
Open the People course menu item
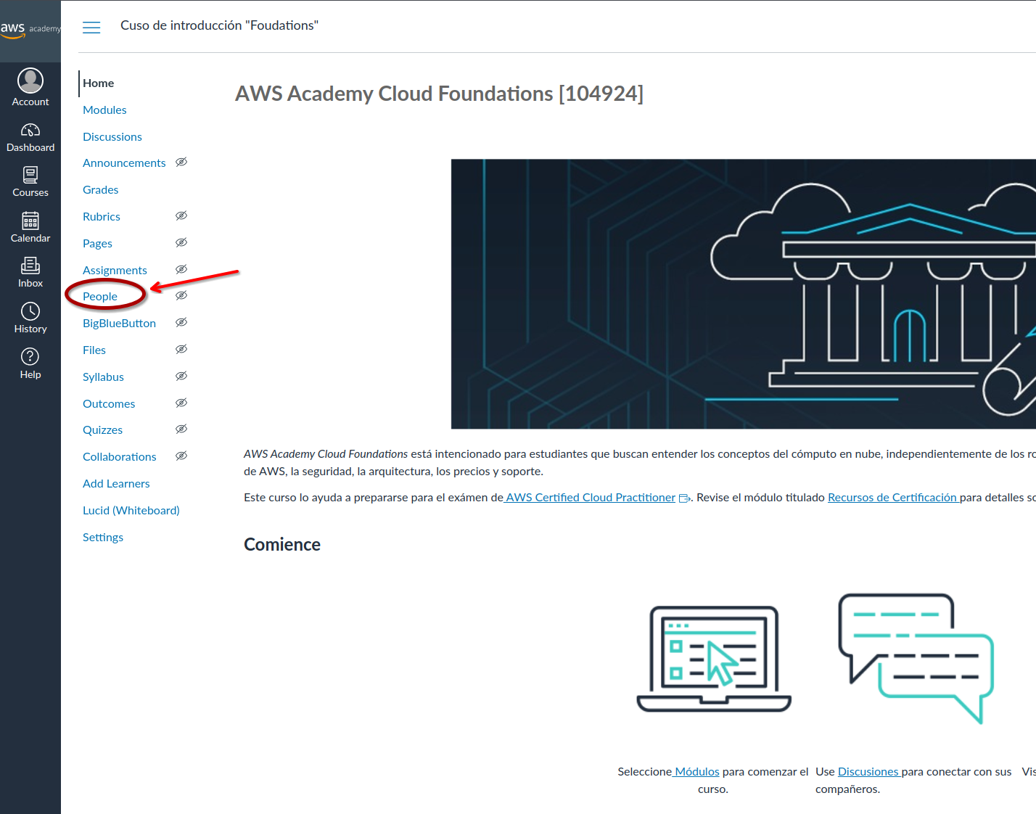click(x=100, y=297)
